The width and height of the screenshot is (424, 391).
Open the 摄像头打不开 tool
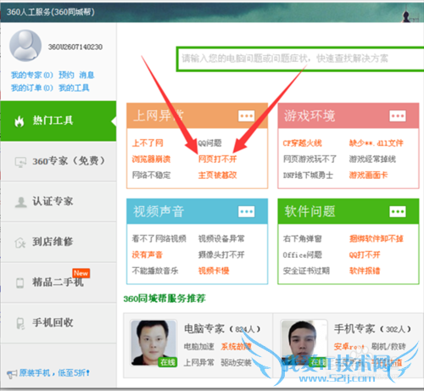[221, 254]
